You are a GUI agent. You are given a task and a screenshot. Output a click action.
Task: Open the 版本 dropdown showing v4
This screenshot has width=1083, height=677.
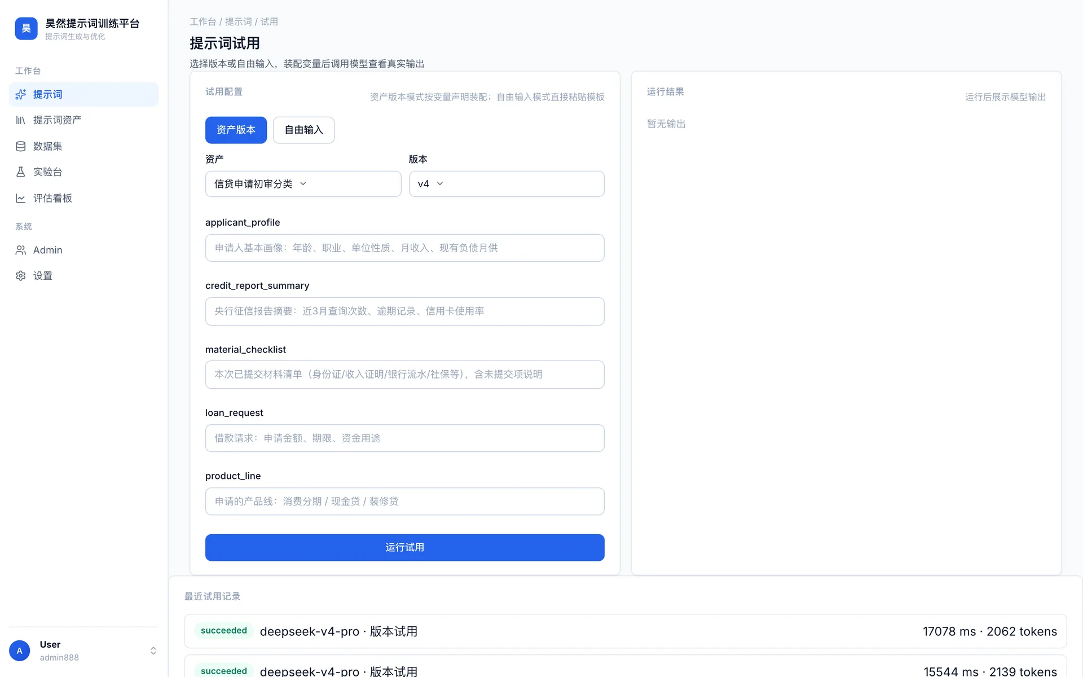[x=507, y=184]
